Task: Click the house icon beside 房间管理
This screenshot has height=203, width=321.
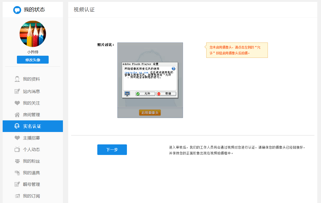Action: click(17, 115)
